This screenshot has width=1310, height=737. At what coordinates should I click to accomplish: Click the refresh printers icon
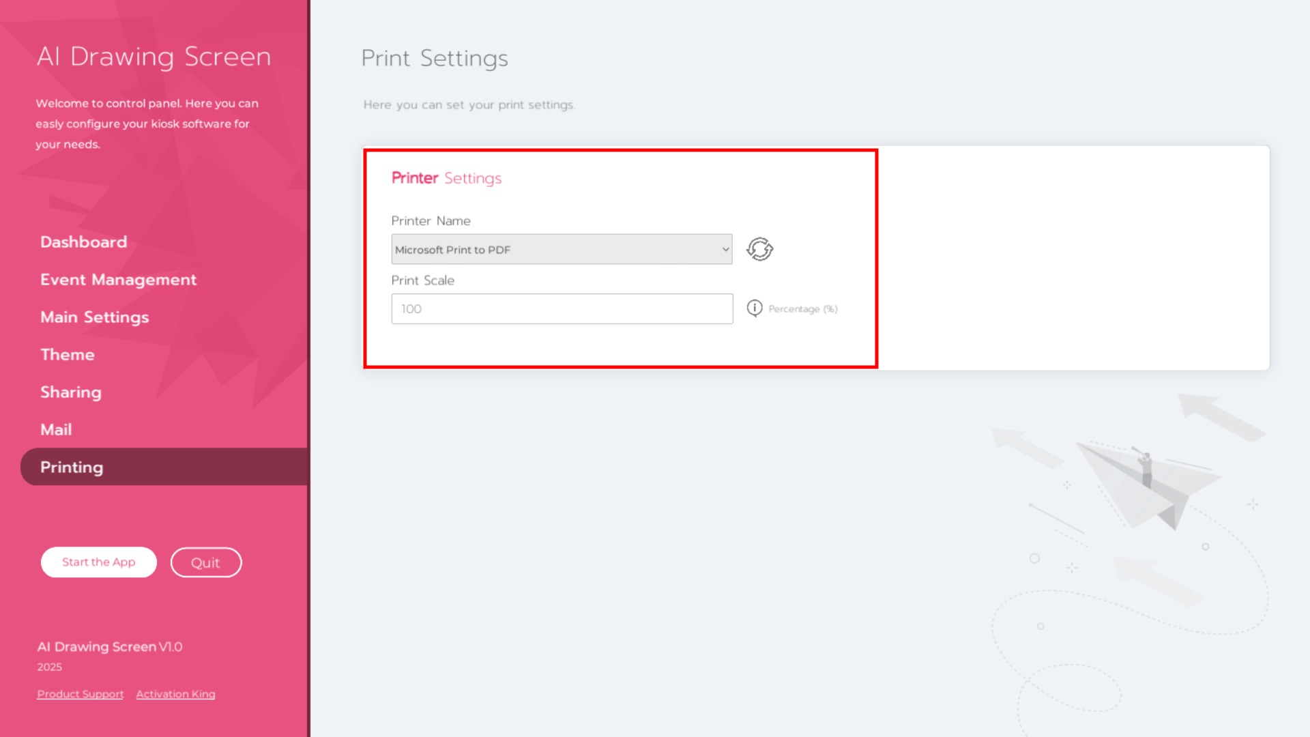(x=759, y=249)
